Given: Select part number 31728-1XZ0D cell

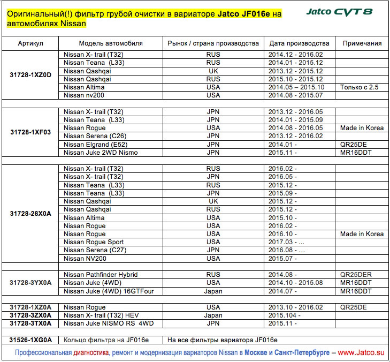Looking at the screenshot, I should click(x=30, y=75).
